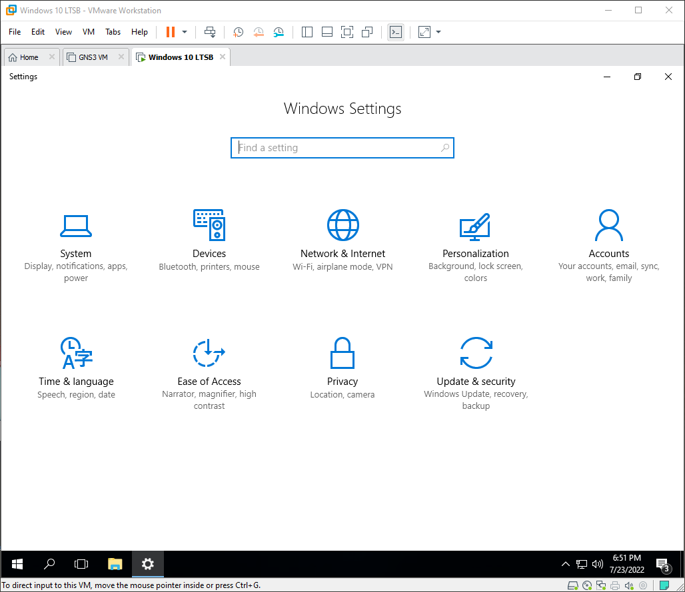Switch to the Home tab
685x592 pixels.
pos(29,57)
